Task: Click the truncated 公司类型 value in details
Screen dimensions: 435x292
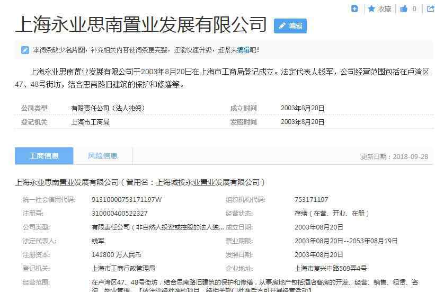Action: click(157, 227)
